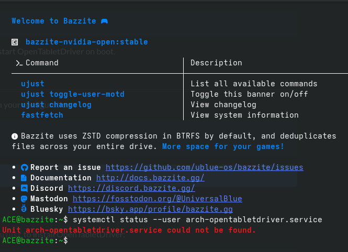Click the image icon before bazzite-nvidia-open:stable
Screen dimensions: 348x252
(15, 42)
